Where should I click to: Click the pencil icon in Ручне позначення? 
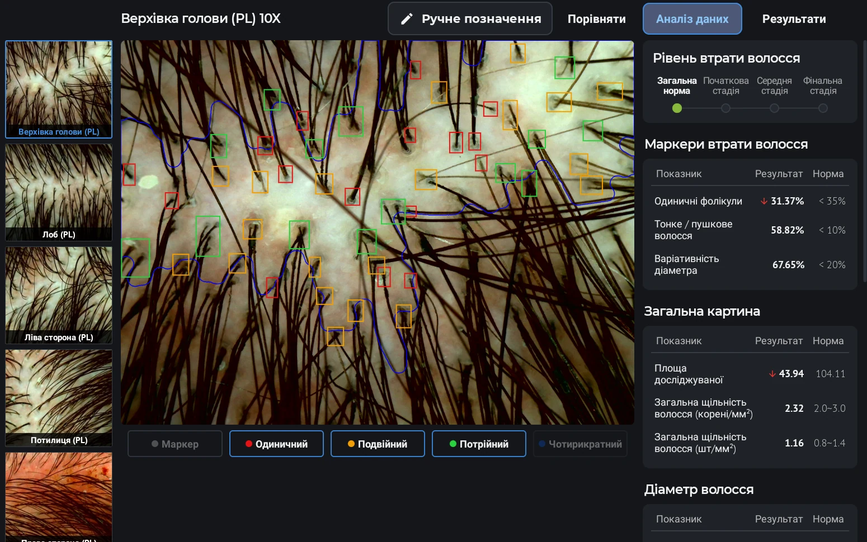click(407, 19)
